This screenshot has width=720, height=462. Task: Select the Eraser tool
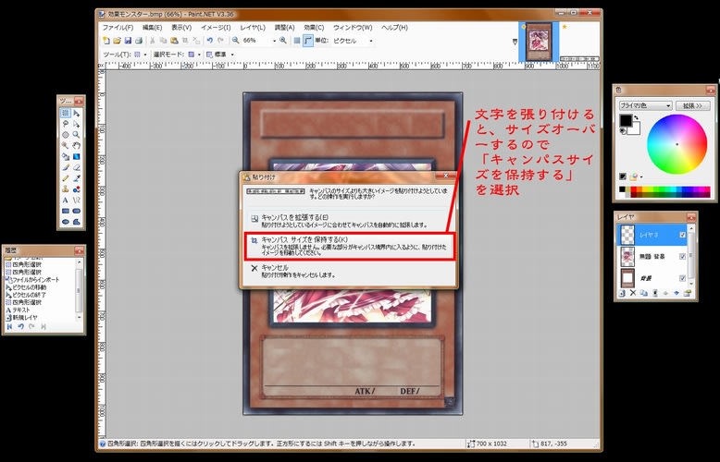(76, 168)
